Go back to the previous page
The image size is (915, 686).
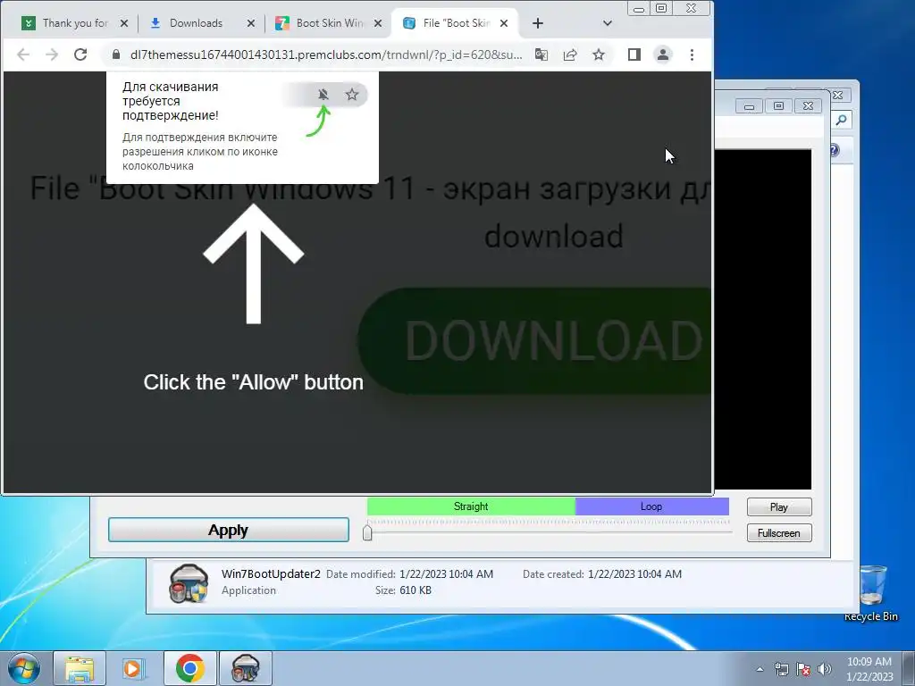pos(23,54)
